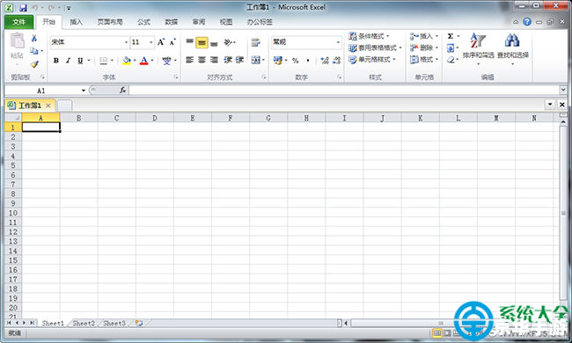Click the Excel Help question mark icon

tap(527, 22)
